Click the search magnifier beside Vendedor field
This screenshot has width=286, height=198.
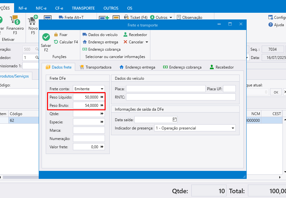37,57
